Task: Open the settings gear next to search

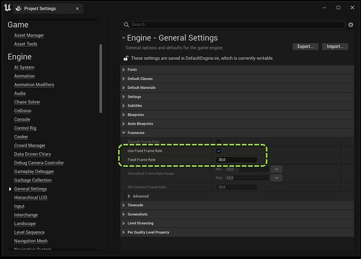Action: pos(351,25)
